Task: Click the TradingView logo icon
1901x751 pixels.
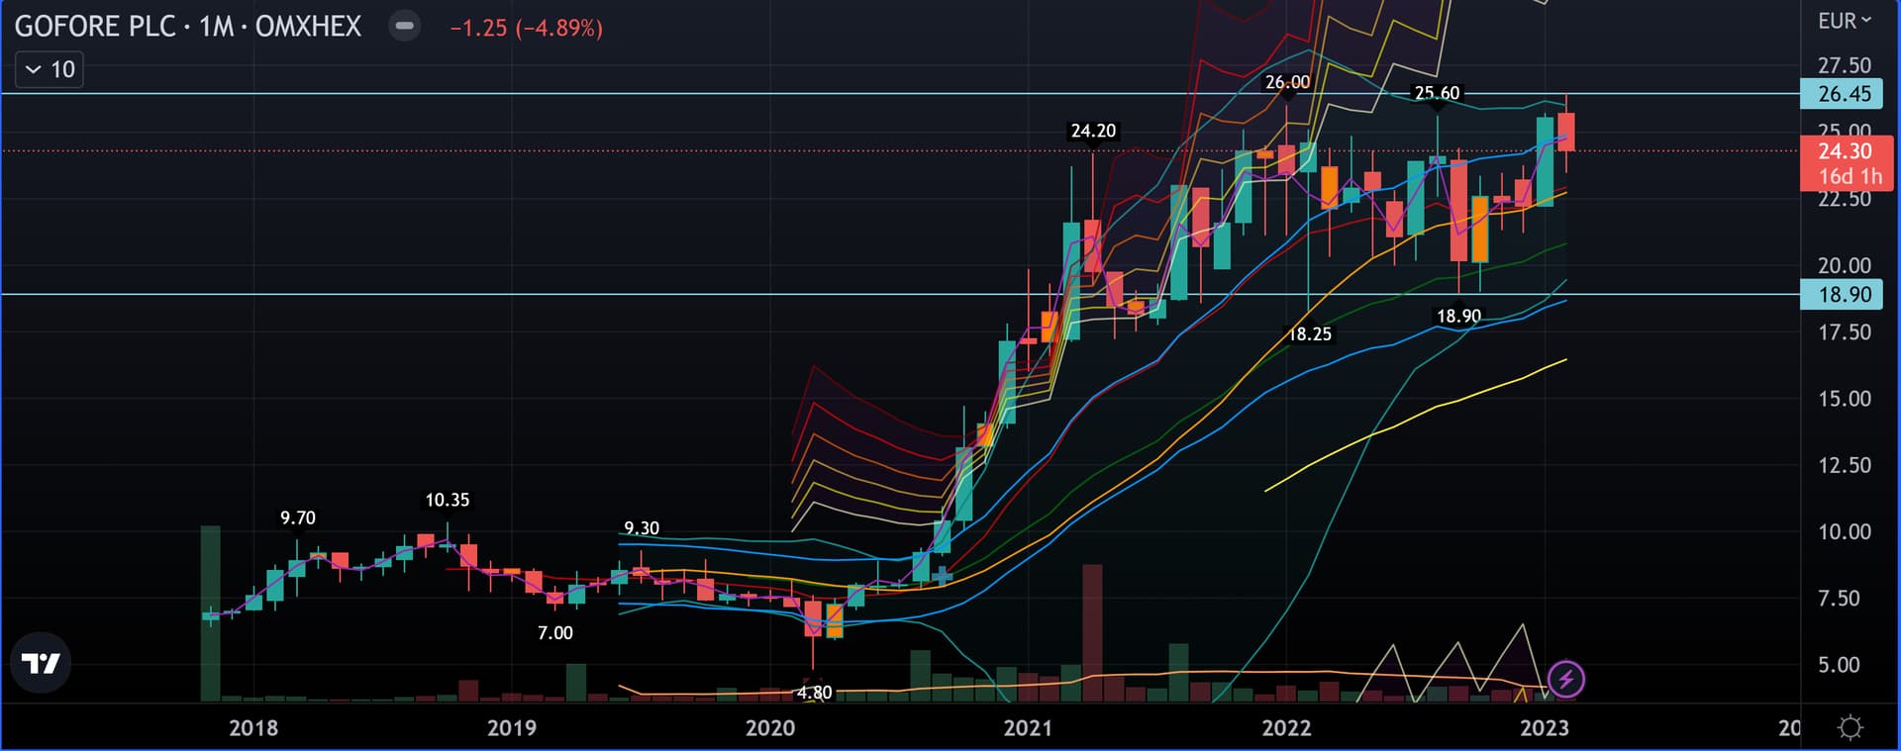Action: (x=41, y=663)
